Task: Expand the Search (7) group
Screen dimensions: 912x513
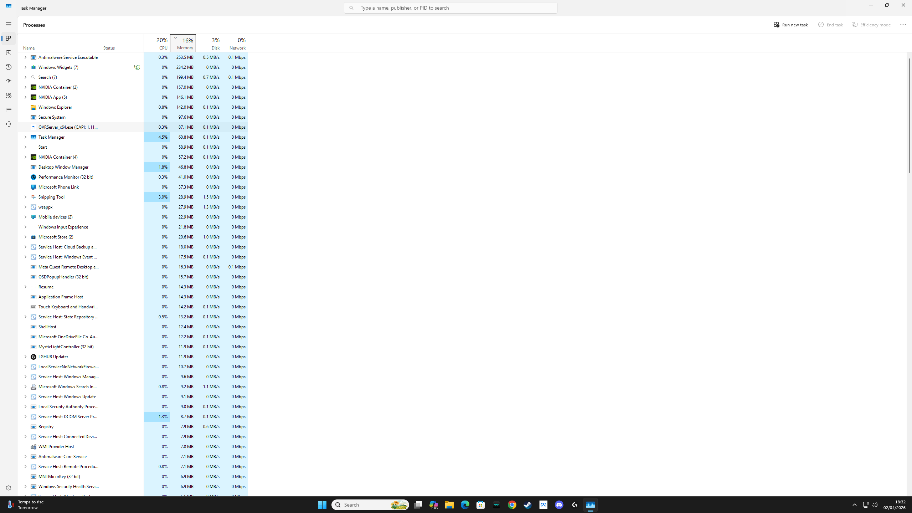Action: tap(25, 77)
